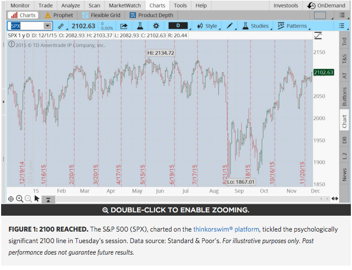The height and width of the screenshot is (270, 352).
Task: Click the scroll right small arrow
Action: coord(327,199)
